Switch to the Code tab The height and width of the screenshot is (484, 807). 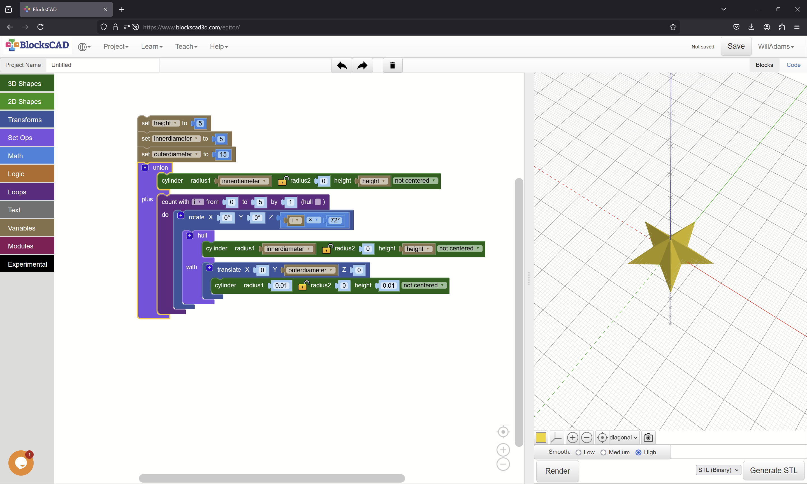pyautogui.click(x=793, y=65)
